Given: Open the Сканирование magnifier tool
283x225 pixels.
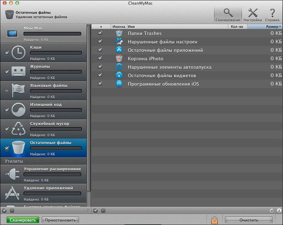Looking at the screenshot, I should (x=228, y=14).
